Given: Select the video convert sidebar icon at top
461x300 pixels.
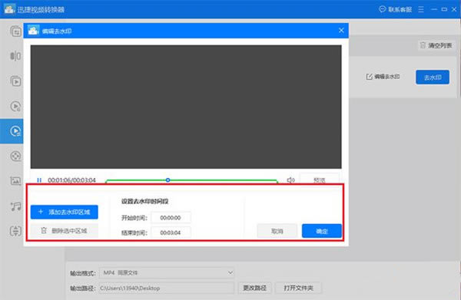Looking at the screenshot, I should tap(15, 31).
